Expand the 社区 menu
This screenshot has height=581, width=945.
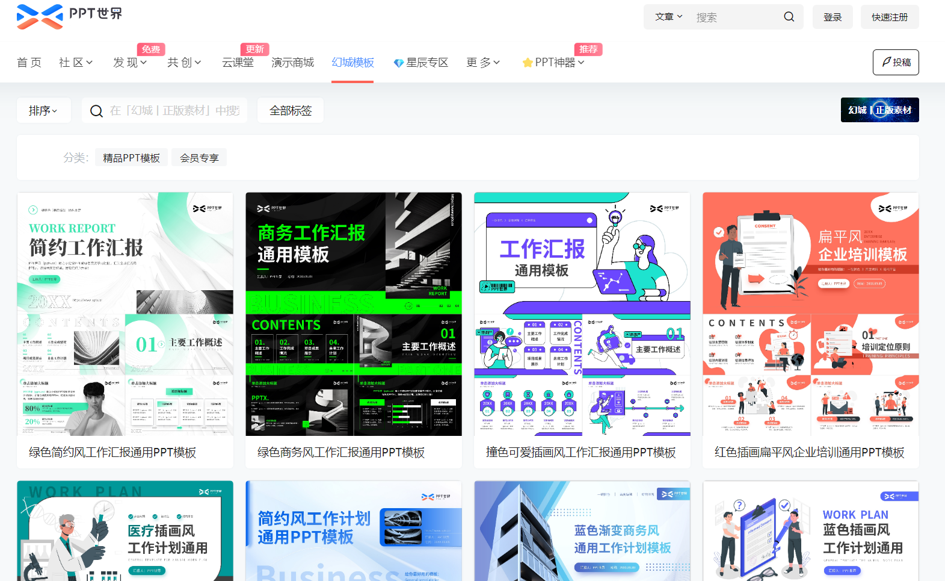[x=76, y=63]
